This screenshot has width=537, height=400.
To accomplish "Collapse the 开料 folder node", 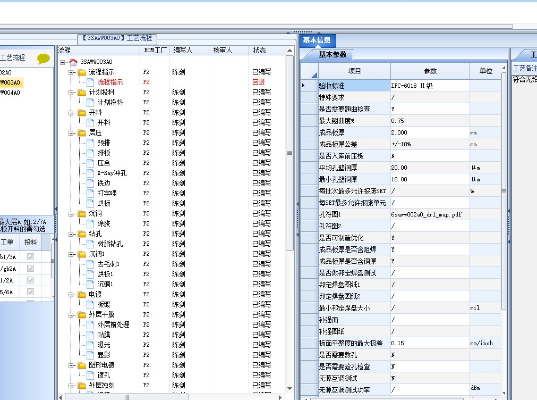I will [x=71, y=113].
